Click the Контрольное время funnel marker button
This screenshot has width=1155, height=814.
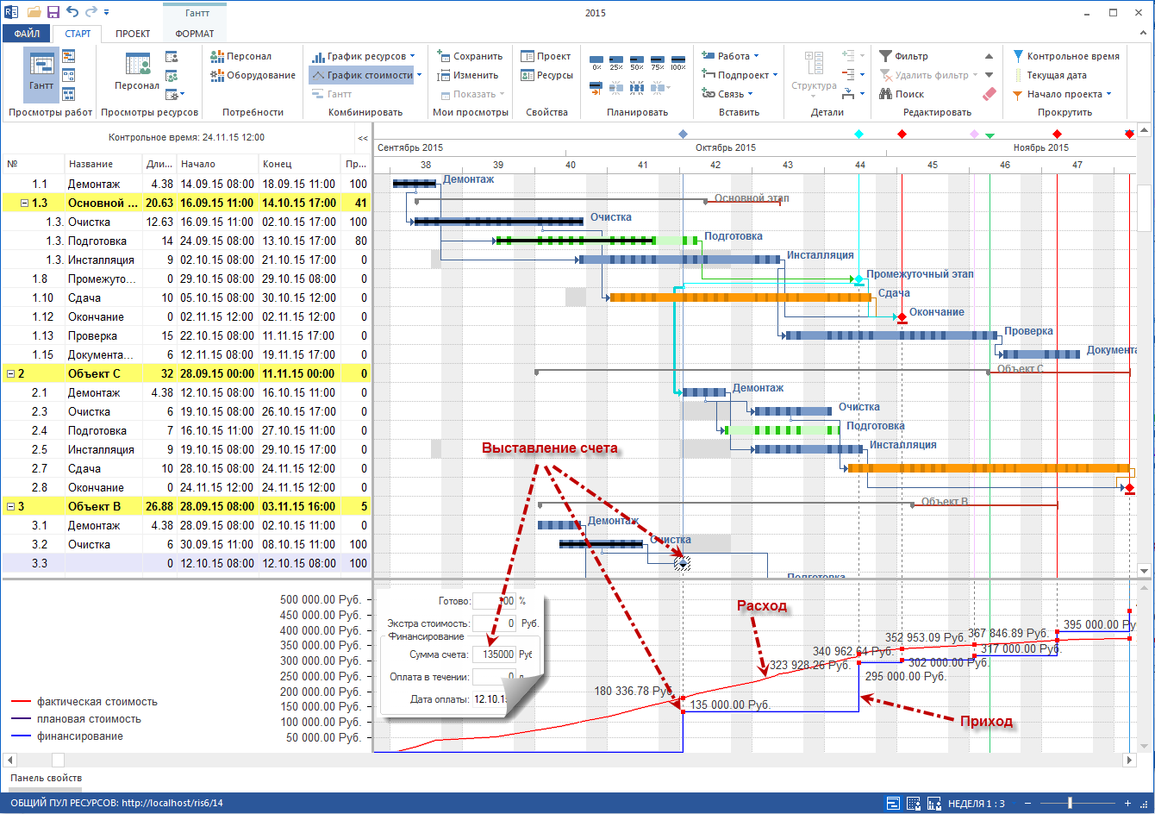click(1066, 56)
